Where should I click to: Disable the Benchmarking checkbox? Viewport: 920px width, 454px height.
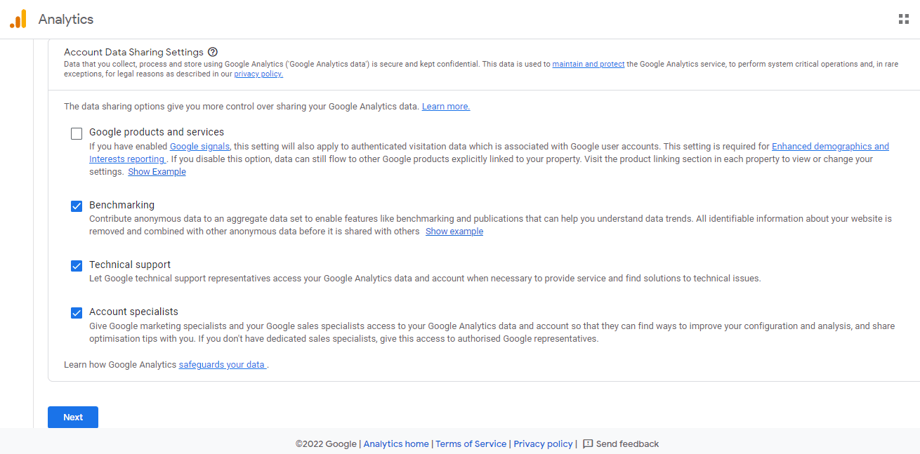(76, 206)
